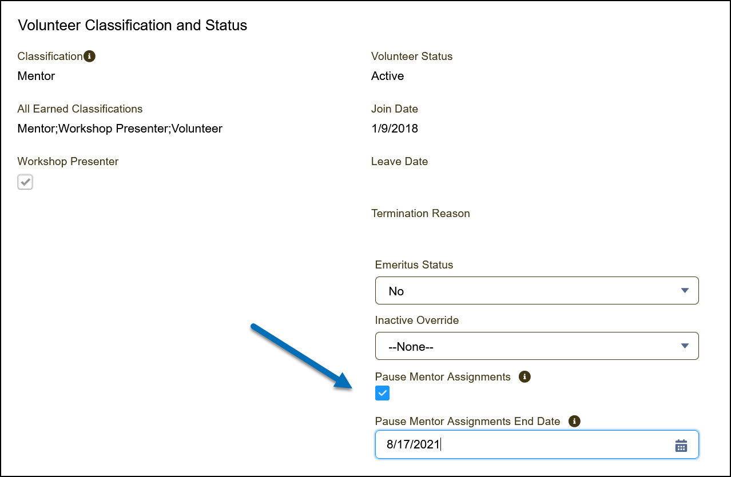Uncheck the Pause Mentor Assignments checkbox
The image size is (731, 477).
(x=383, y=393)
